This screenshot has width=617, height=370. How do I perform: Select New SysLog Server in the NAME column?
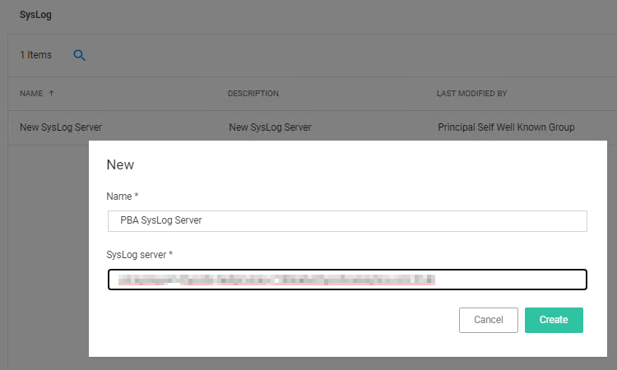click(x=61, y=127)
